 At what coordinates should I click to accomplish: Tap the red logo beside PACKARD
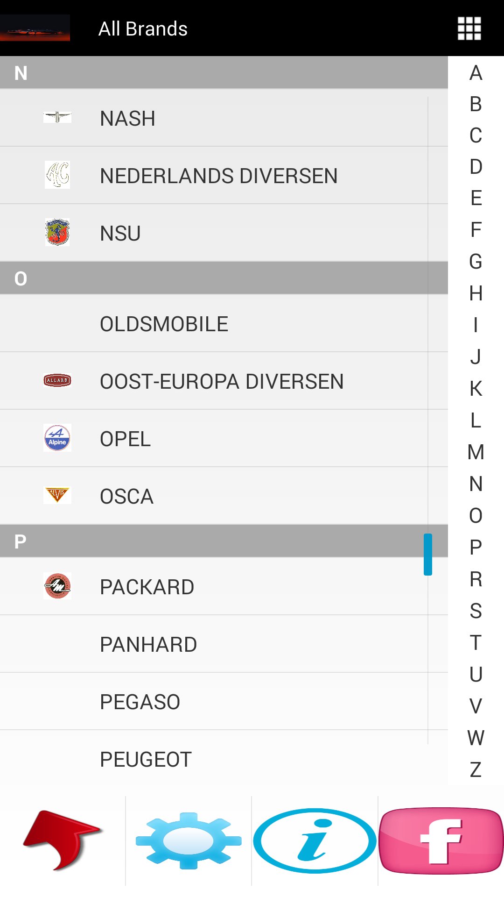pyautogui.click(x=57, y=586)
